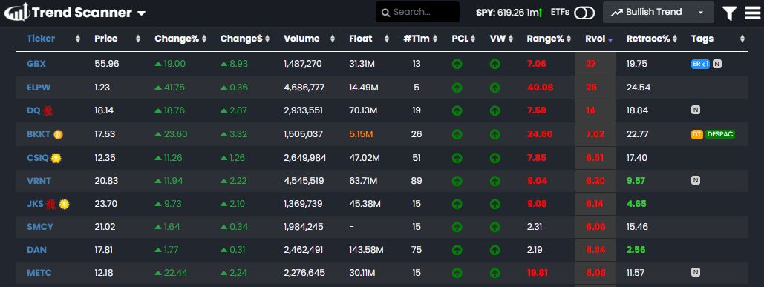Image resolution: width=764 pixels, height=287 pixels.
Task: Click the red dragon icon beside JKS
Action: [x=51, y=204]
